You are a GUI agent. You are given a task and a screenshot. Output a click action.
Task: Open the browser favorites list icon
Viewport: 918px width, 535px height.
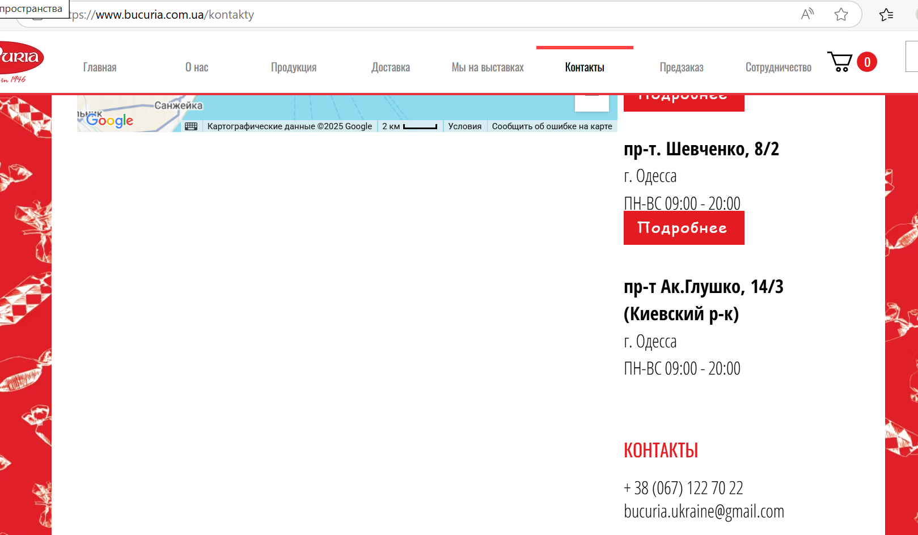click(886, 15)
